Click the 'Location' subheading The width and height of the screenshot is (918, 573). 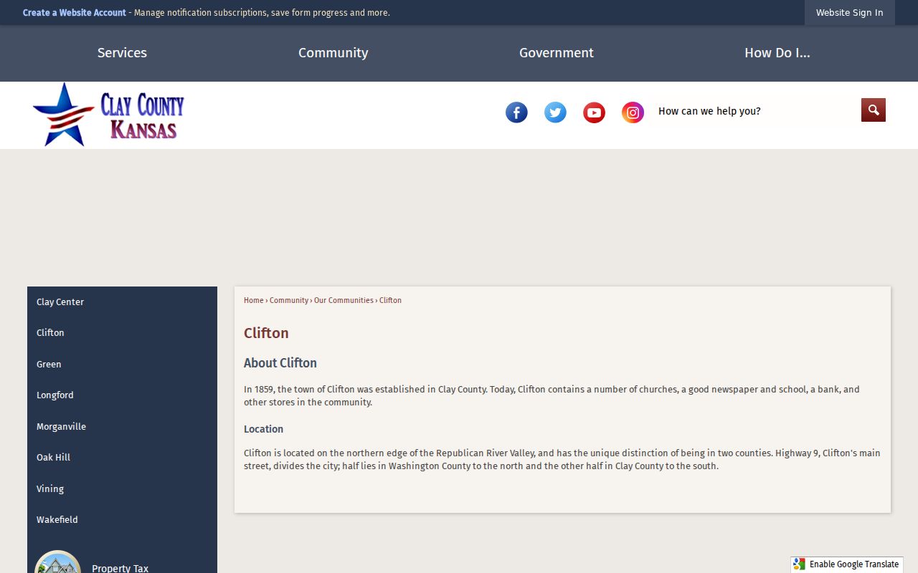[263, 429]
